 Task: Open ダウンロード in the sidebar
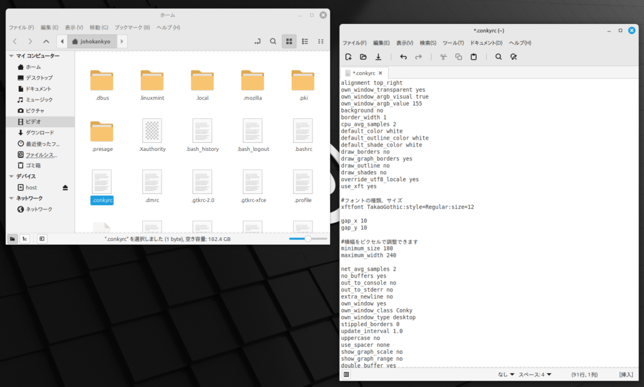[x=39, y=133]
